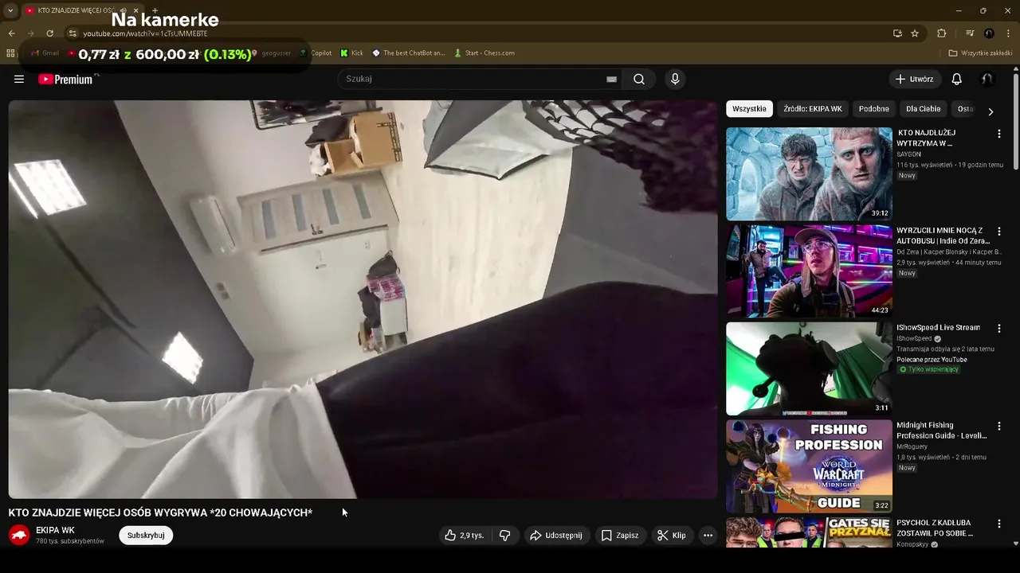Open options for PSYCHOL Z KADŁUBA video
1020x573 pixels.
pos(998,524)
